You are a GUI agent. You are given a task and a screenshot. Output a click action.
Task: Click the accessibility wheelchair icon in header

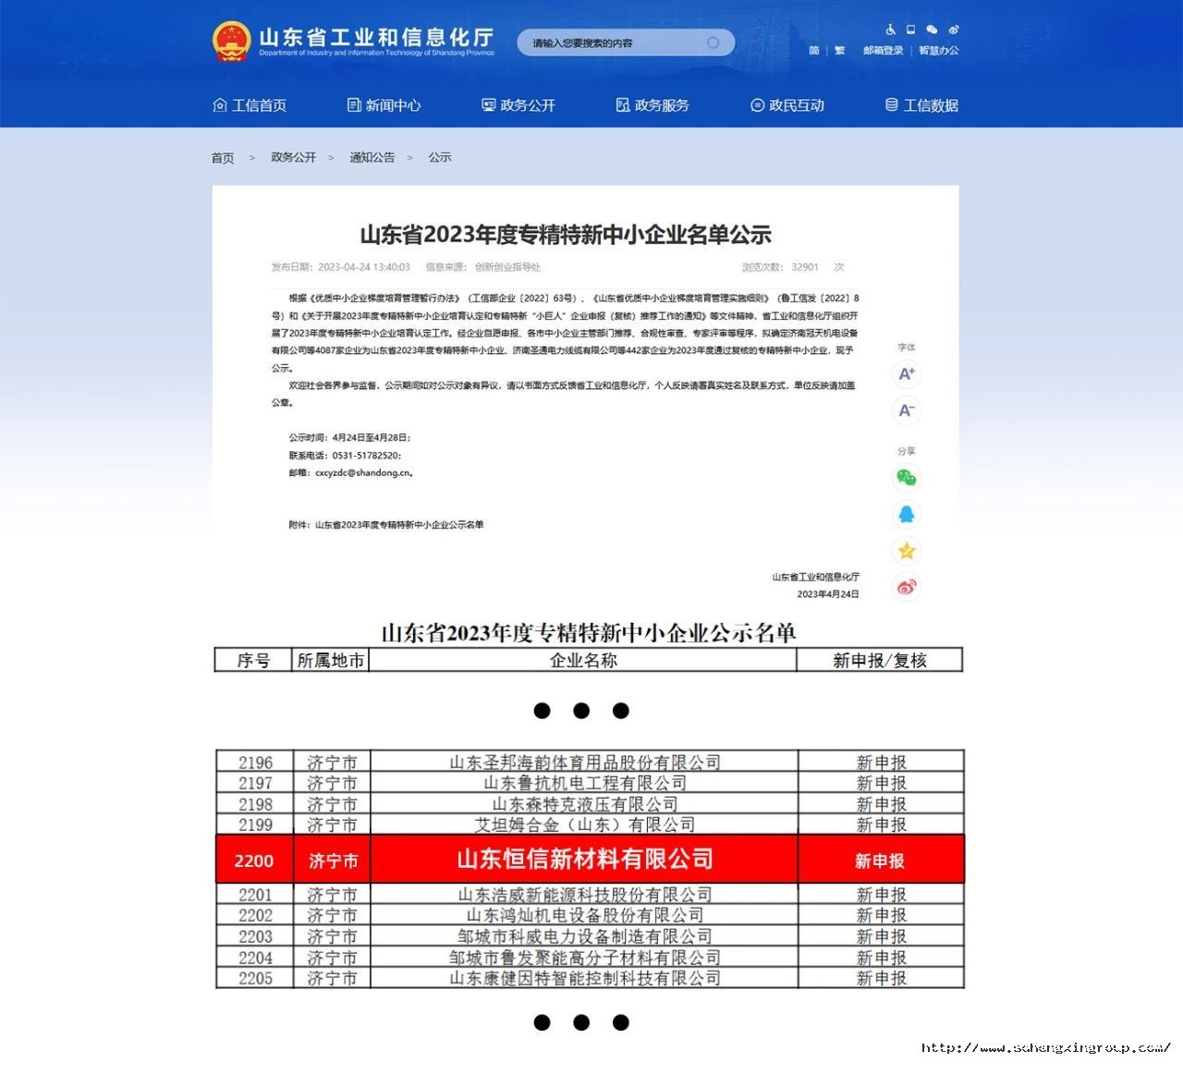pyautogui.click(x=890, y=30)
